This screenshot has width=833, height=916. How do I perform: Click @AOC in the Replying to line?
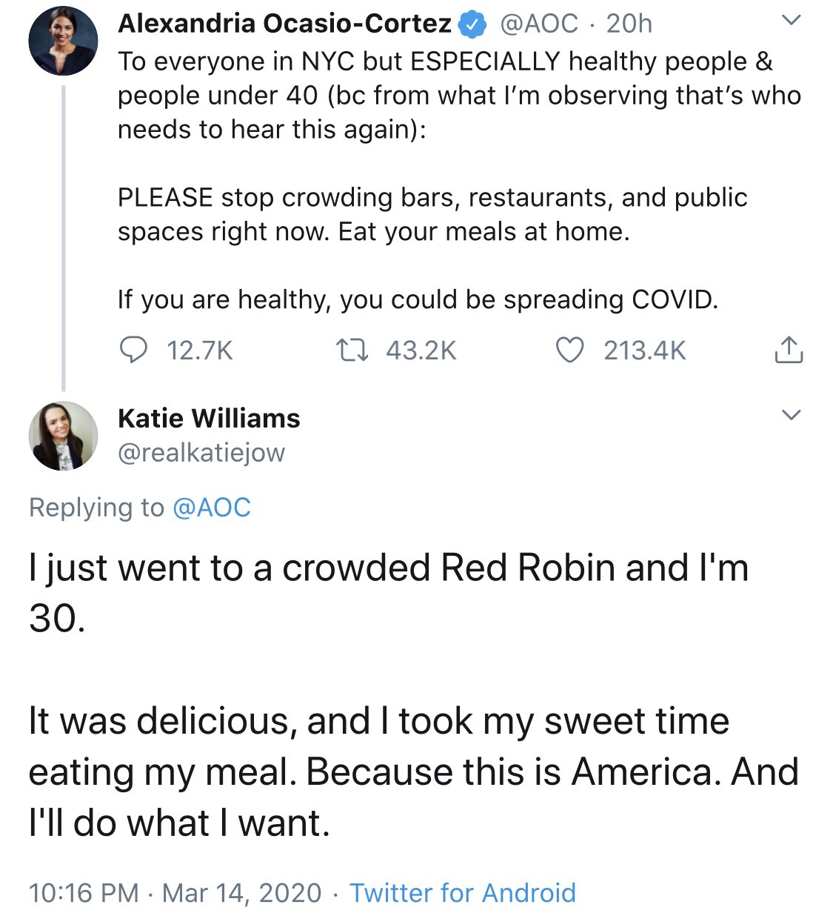coord(212,508)
